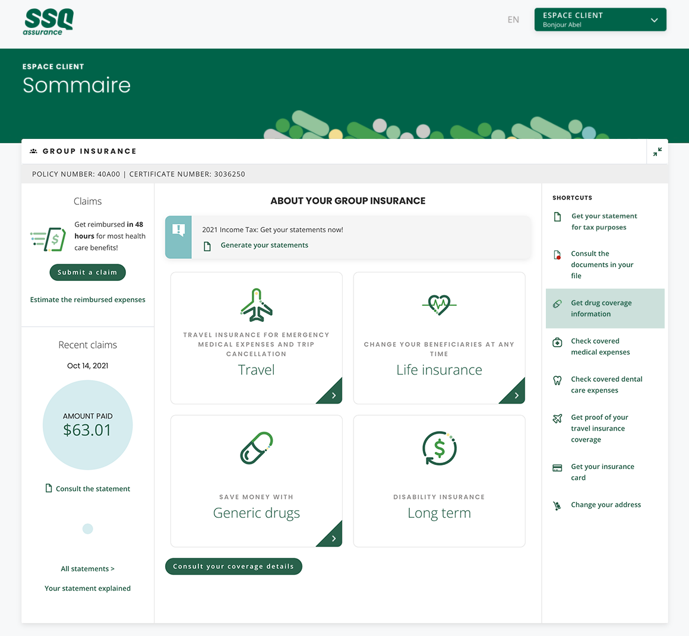This screenshot has width=689, height=636.
Task: Open the Generate your statements link
Action: click(x=264, y=245)
